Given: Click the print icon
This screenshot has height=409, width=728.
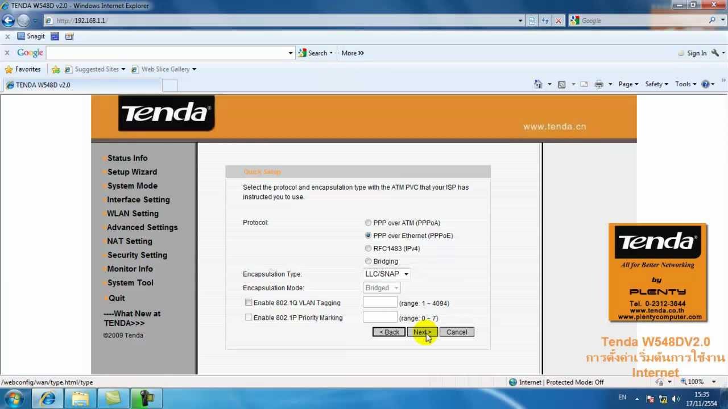Looking at the screenshot, I should click(599, 84).
